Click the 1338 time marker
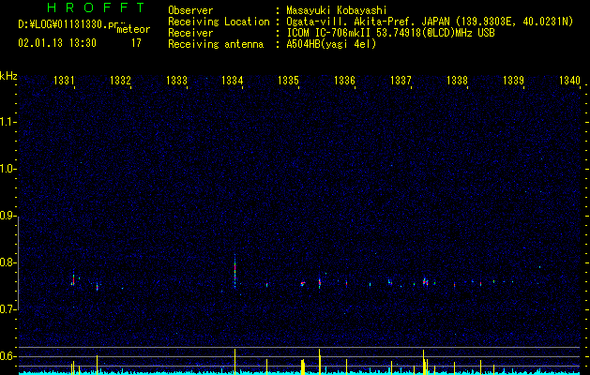Image resolution: width=590 pixels, height=375 pixels. pos(457,81)
